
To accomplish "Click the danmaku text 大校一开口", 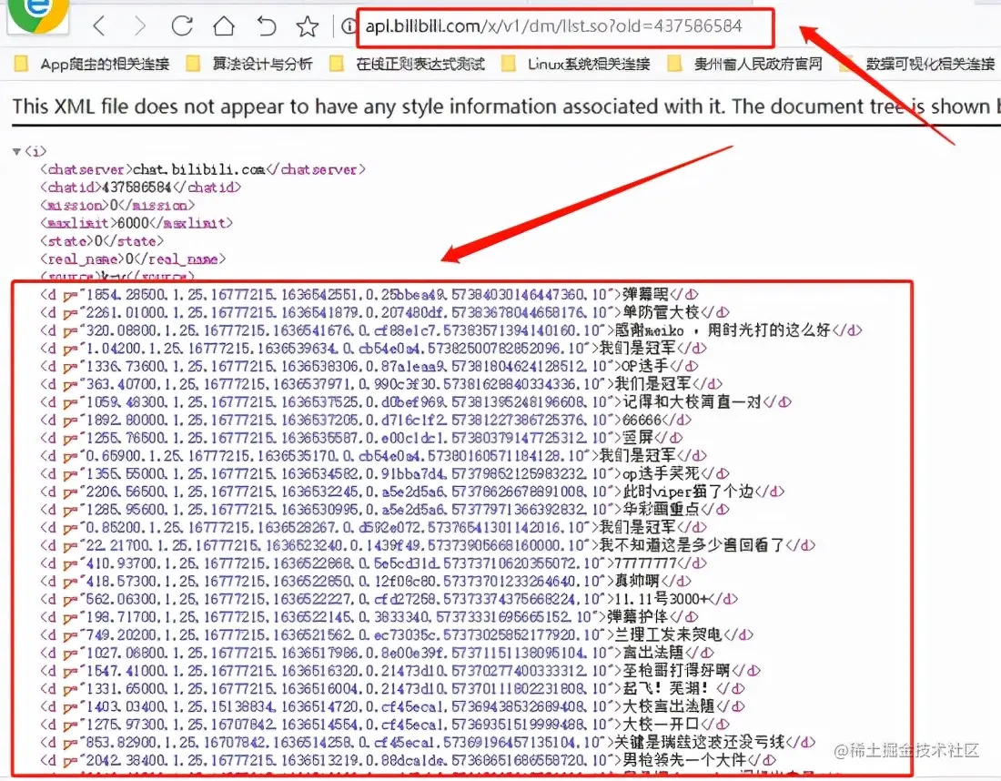I will [x=661, y=724].
